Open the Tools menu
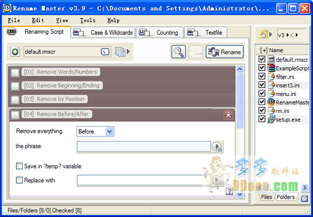 87,20
